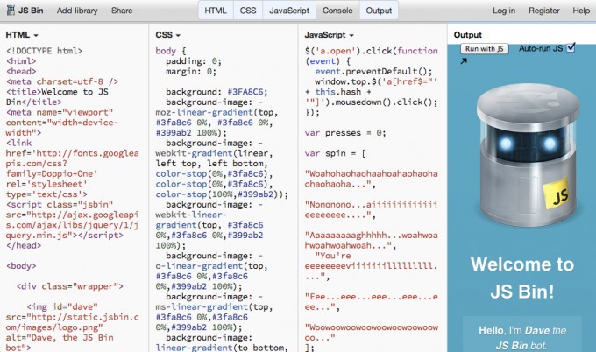Screen dimensions: 596x352
Task: Toggle the CSS panel tab
Action: 248,11
